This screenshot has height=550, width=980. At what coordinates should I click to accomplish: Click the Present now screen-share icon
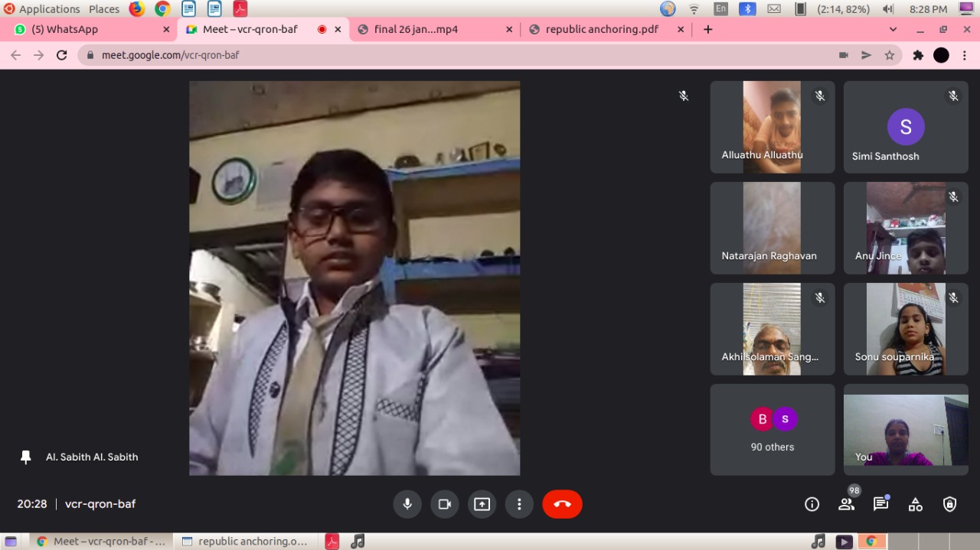click(x=482, y=504)
